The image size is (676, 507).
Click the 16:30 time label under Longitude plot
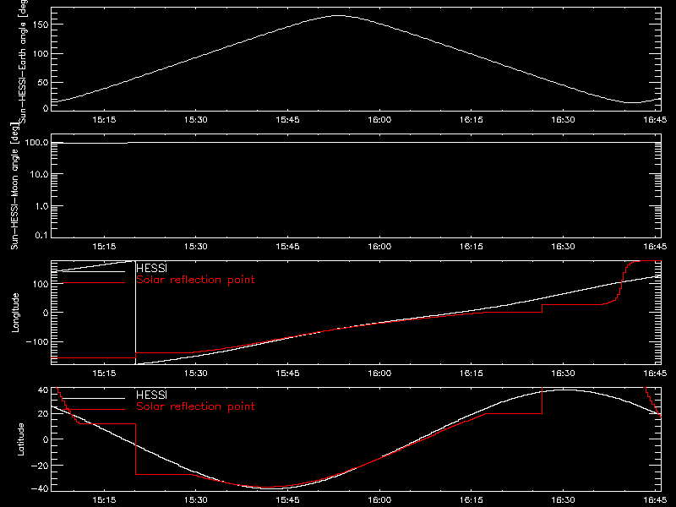click(563, 373)
